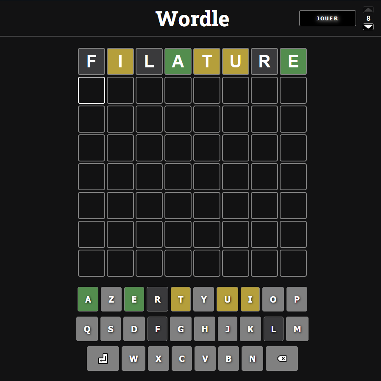Tap the N key on the keyboard
Screen dimensions: 381x381
point(252,359)
